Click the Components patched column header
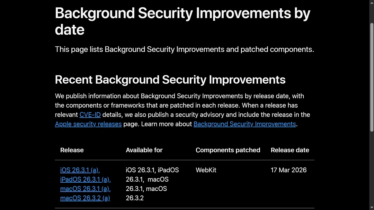This screenshot has height=210, width=374. coord(228,150)
